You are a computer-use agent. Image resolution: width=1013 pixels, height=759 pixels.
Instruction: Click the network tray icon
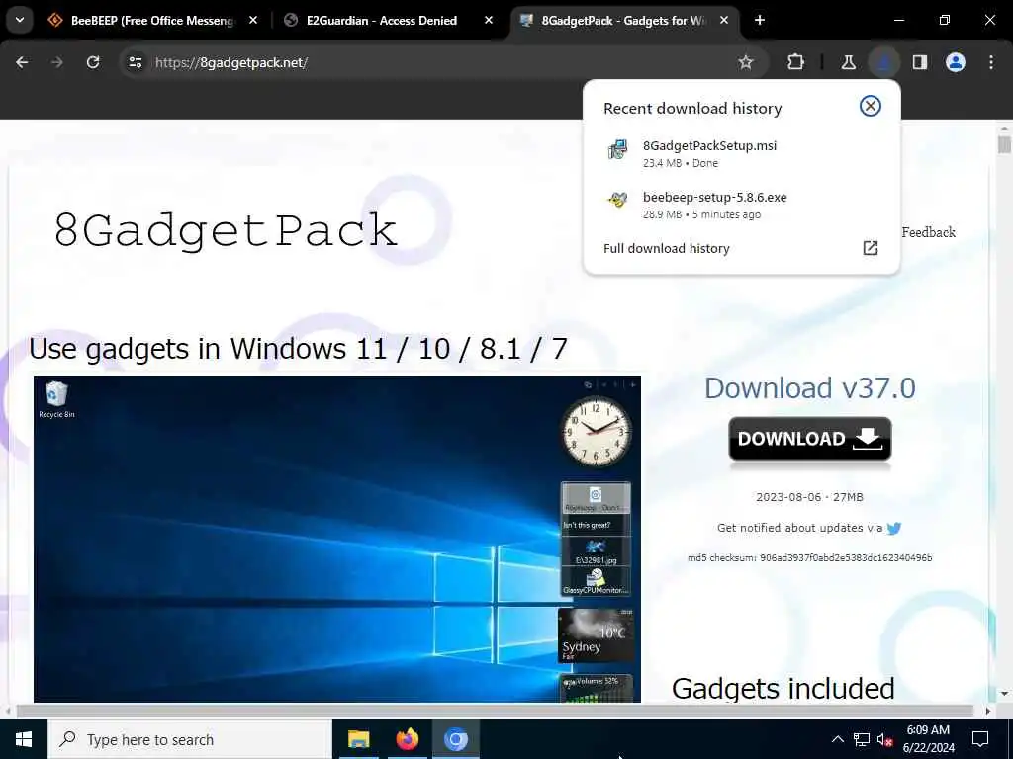click(862, 739)
